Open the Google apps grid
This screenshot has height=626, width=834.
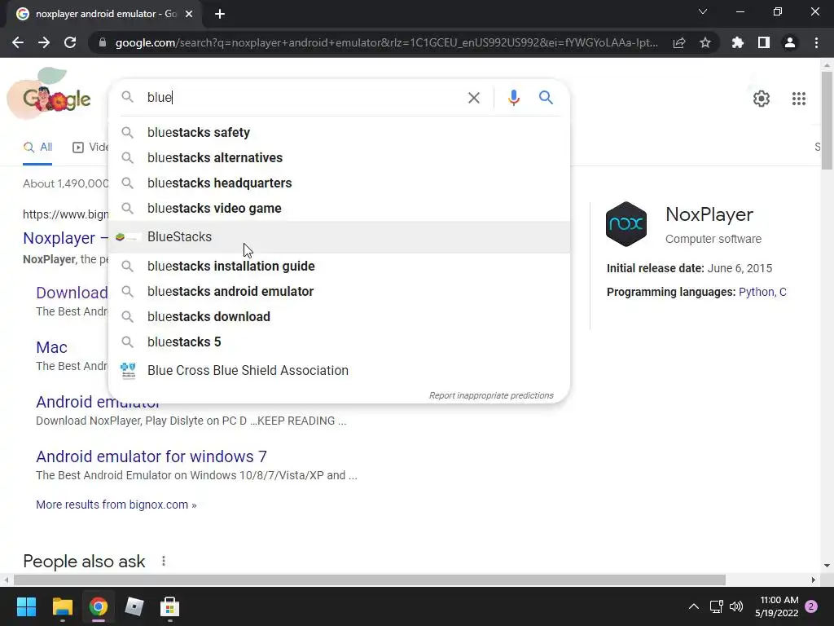798,99
